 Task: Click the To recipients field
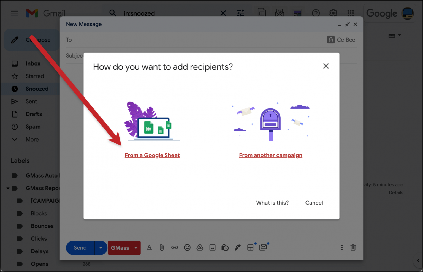pyautogui.click(x=196, y=40)
